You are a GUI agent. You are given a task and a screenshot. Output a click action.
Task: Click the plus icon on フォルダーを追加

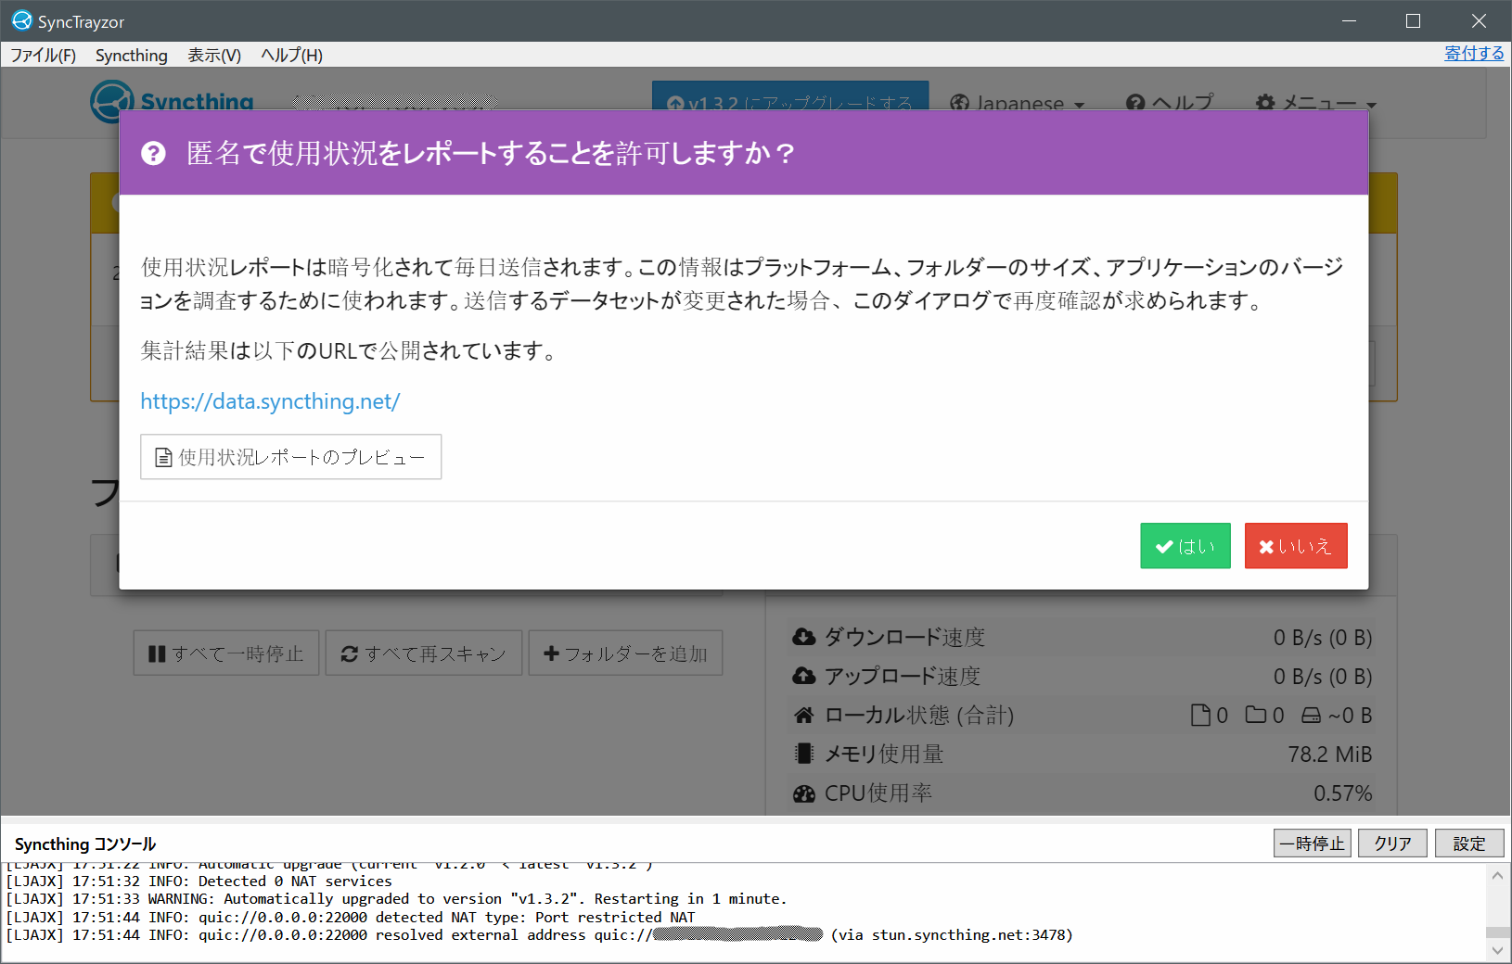coord(553,653)
